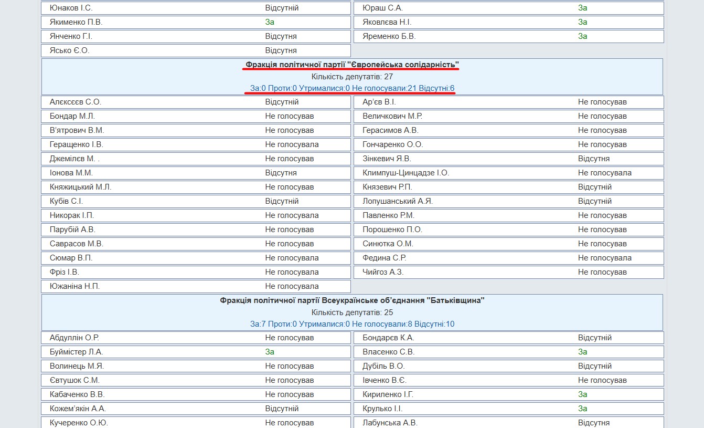The width and height of the screenshot is (704, 428).
Task: Click the Власенко С.В. row
Action: pos(509,352)
